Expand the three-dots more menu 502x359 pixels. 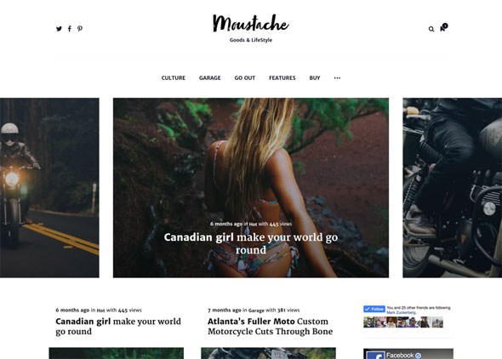[x=337, y=77]
